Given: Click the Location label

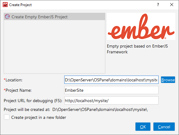Looking at the screenshot, I should [13, 80].
